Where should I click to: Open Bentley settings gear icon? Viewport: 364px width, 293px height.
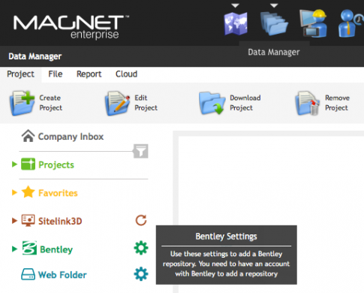141,248
